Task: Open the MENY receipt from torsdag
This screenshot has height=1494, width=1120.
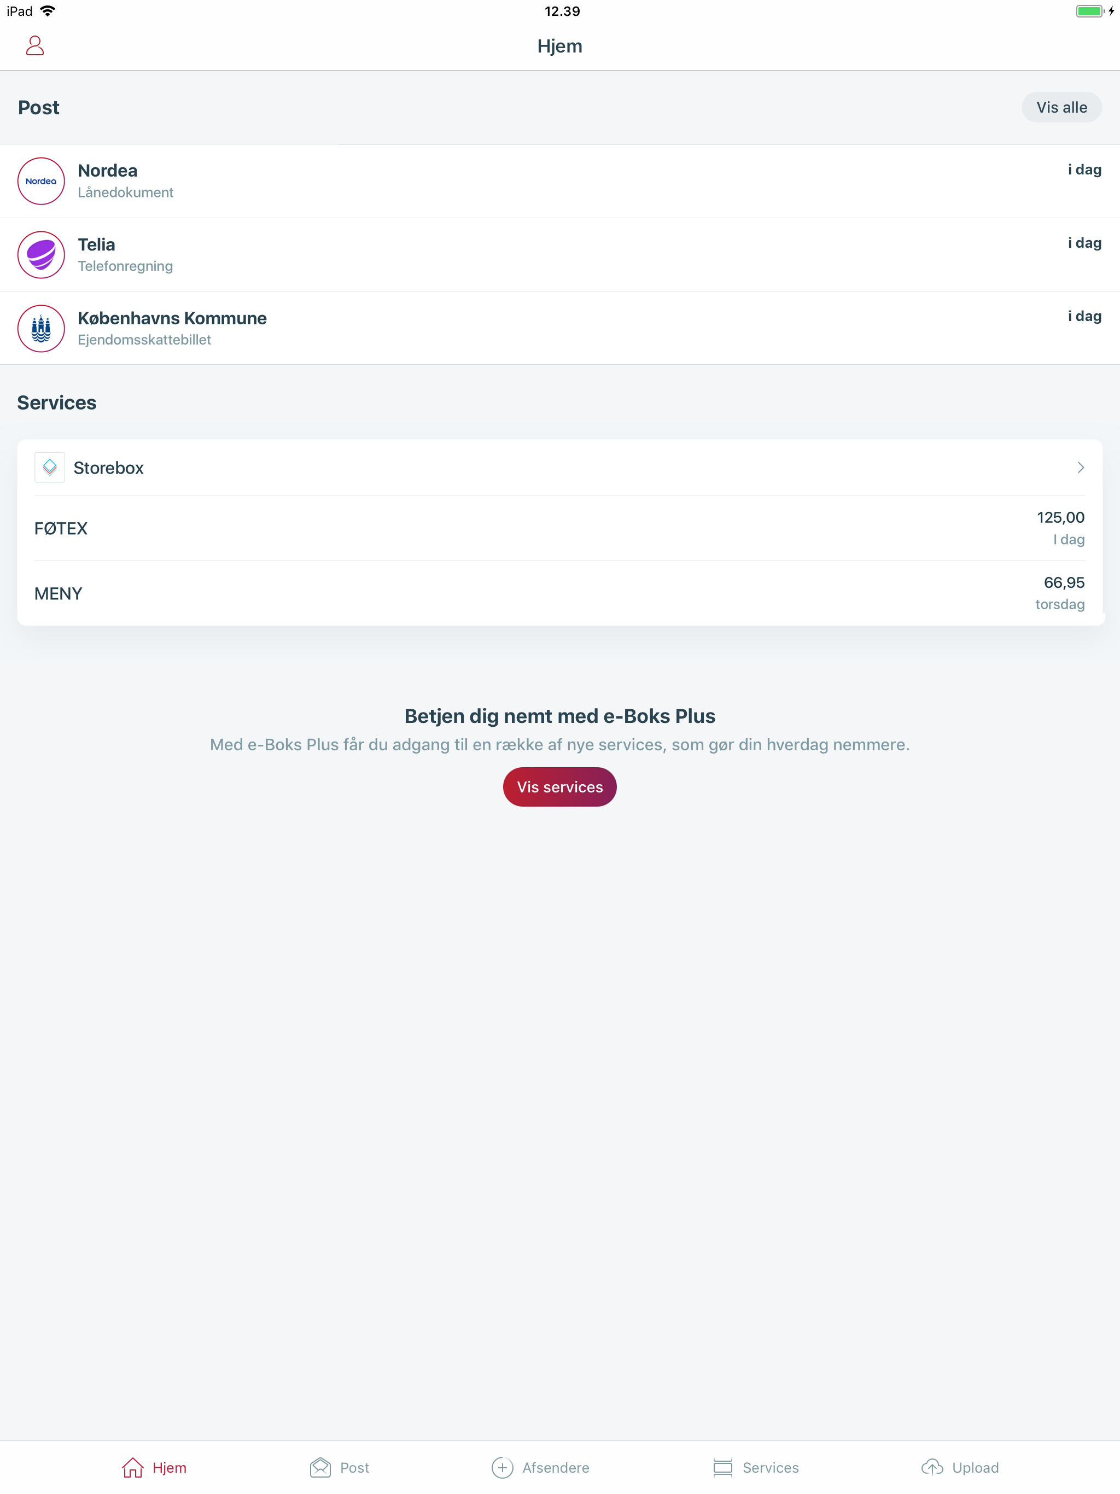Action: (x=540, y=593)
